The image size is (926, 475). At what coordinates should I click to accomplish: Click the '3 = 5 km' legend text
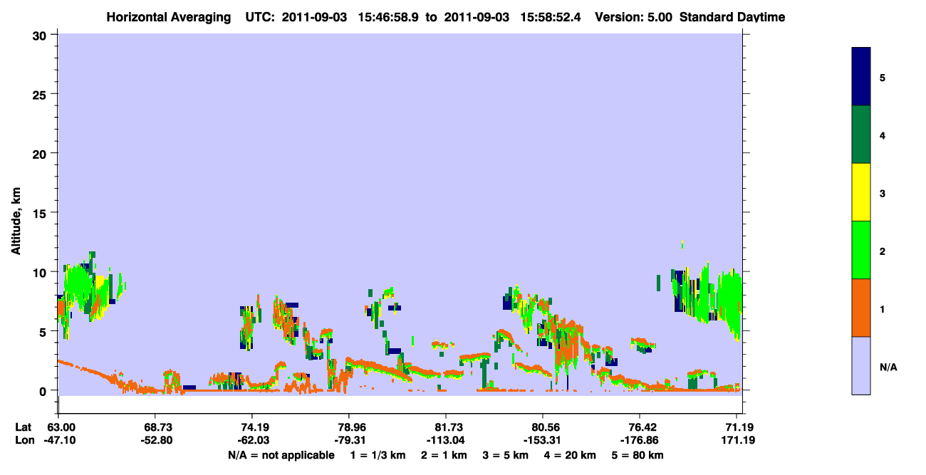click(506, 455)
